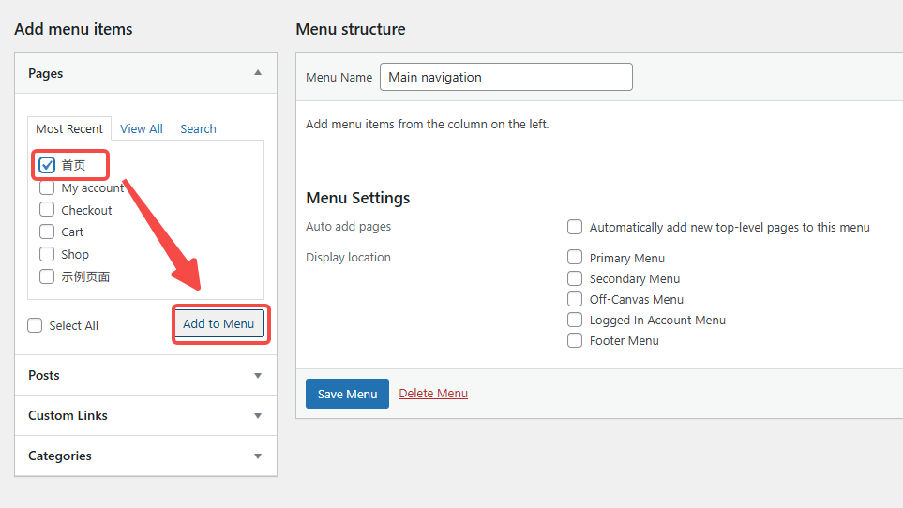Screen dimensions: 903x508
Task: Tick the Checkout page checkbox
Action: pyautogui.click(x=47, y=210)
